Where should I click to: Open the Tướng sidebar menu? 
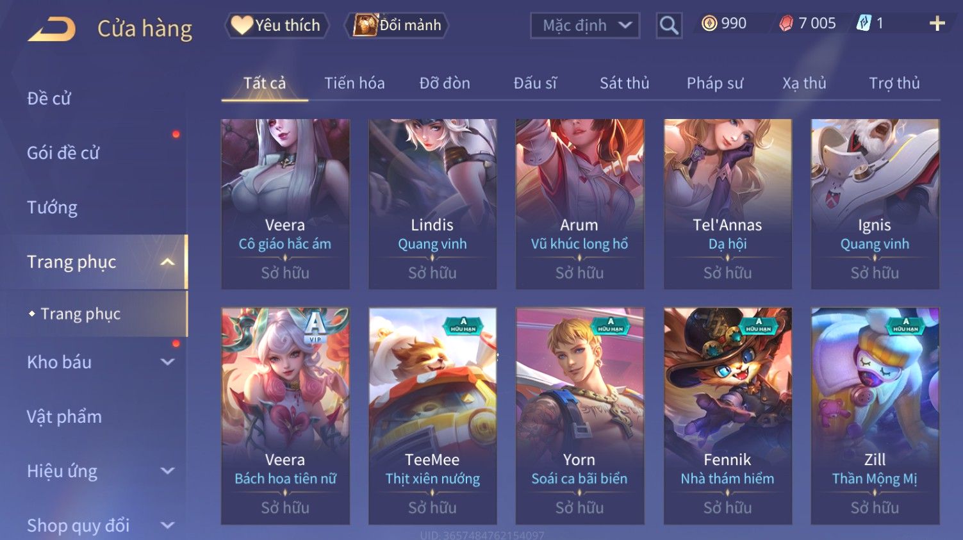[52, 208]
